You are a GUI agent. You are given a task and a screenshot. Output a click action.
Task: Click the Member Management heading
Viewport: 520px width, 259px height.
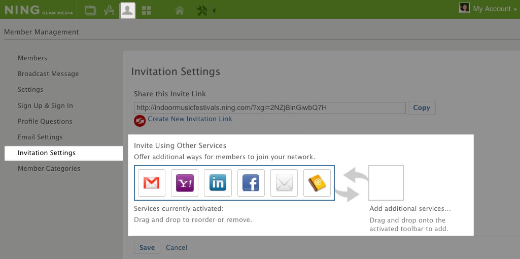(x=42, y=32)
